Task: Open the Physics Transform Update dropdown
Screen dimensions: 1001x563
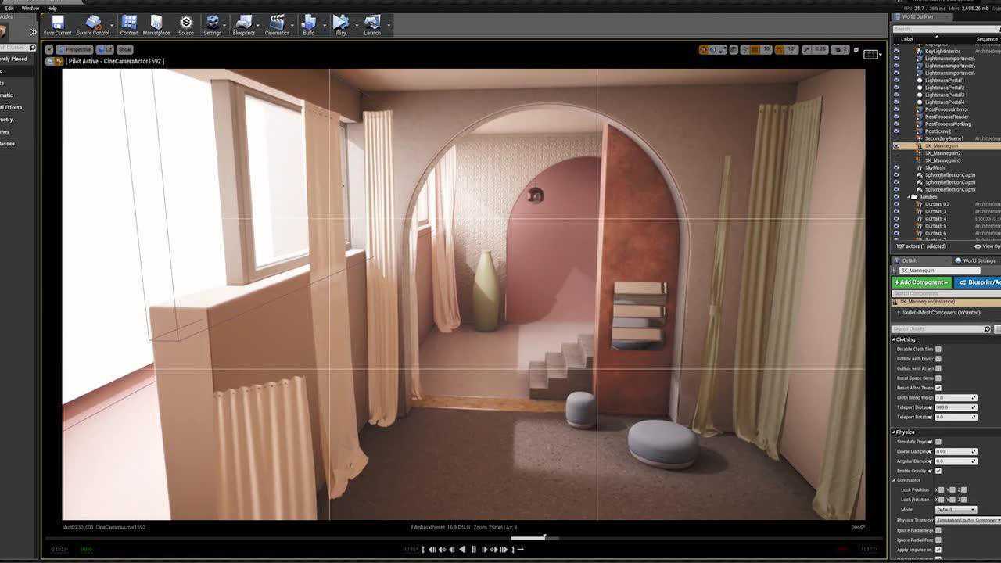Action: (968, 520)
